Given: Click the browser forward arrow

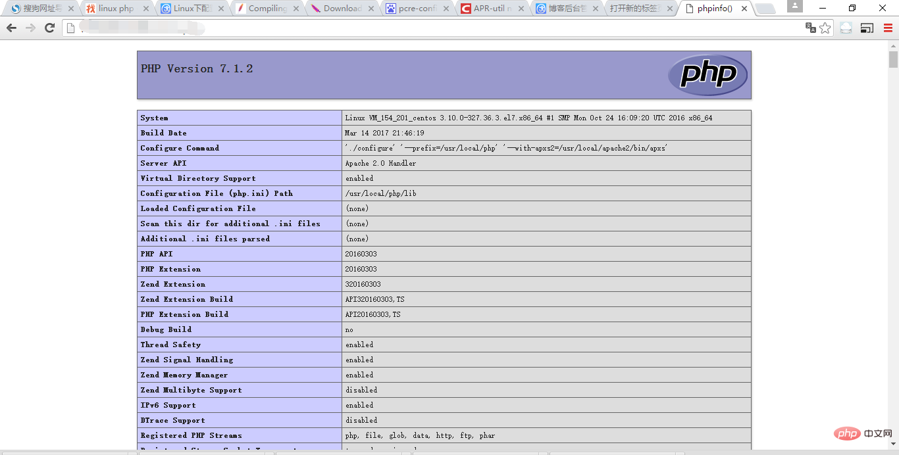Looking at the screenshot, I should click(x=30, y=28).
